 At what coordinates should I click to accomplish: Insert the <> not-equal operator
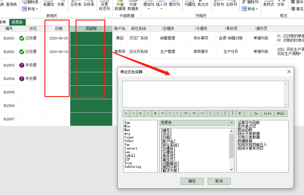click(202, 113)
